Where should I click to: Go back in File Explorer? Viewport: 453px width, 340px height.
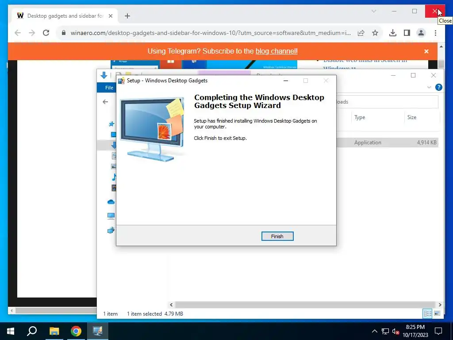[105, 102]
